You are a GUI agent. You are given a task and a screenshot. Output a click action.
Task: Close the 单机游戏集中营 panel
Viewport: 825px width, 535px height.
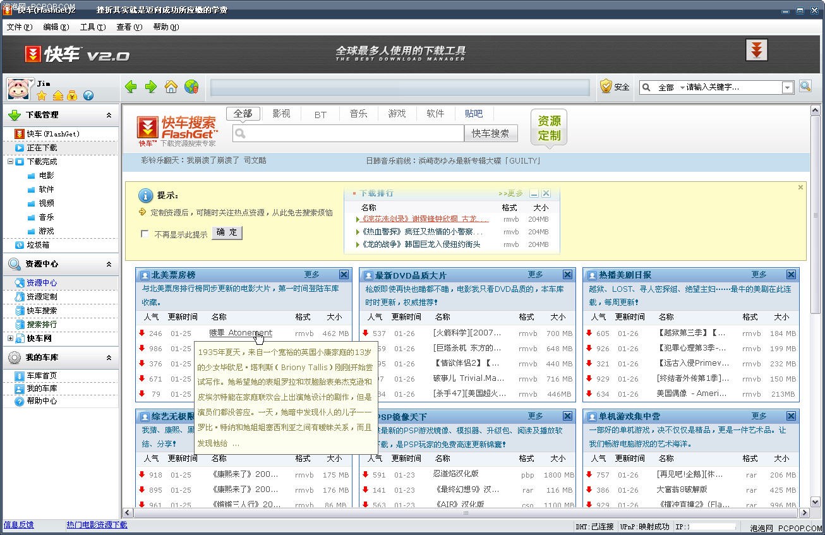791,416
